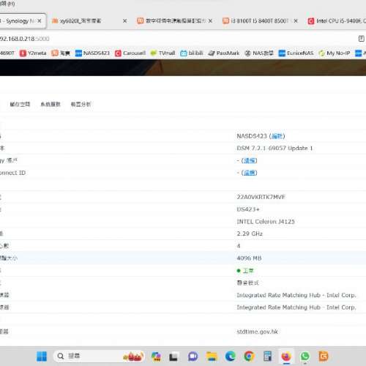Open the My No-IP bookmark
The height and width of the screenshot is (366, 366).
click(335, 53)
